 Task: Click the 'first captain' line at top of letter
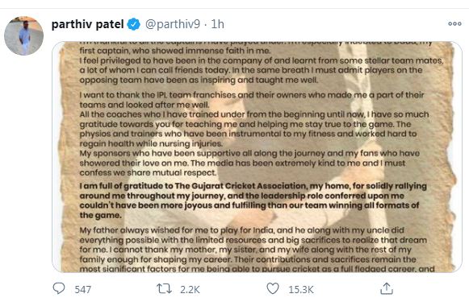[175, 51]
